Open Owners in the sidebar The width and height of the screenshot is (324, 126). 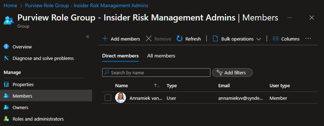[x=20, y=107]
